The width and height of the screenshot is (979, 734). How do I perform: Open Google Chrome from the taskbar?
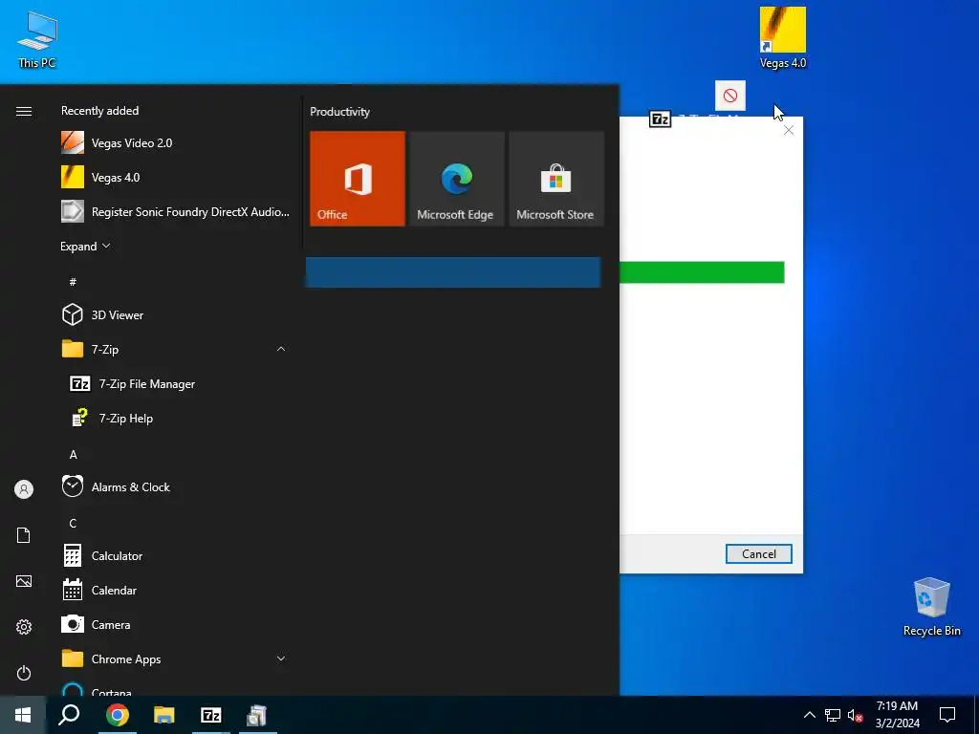(117, 715)
